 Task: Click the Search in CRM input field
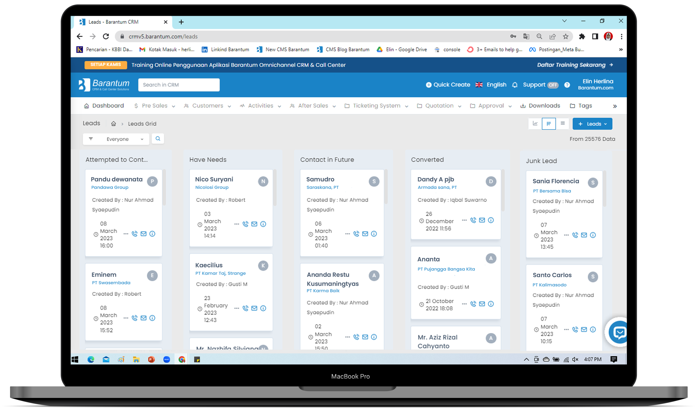[178, 85]
